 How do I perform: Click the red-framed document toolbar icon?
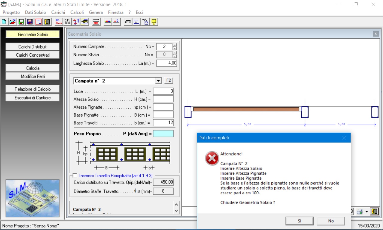[39, 22]
